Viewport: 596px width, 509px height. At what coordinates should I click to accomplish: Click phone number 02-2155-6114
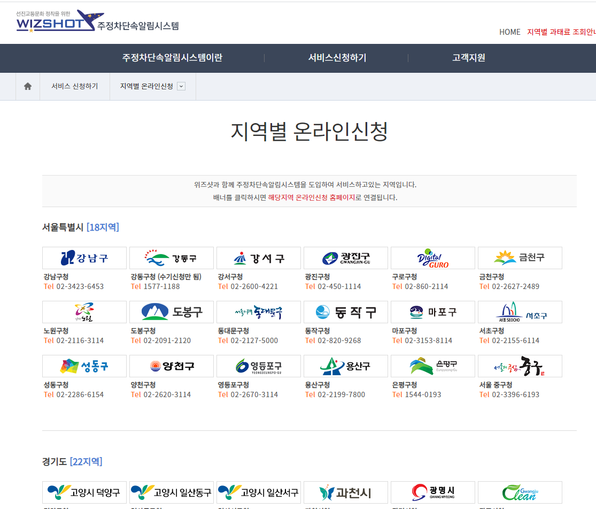515,341
